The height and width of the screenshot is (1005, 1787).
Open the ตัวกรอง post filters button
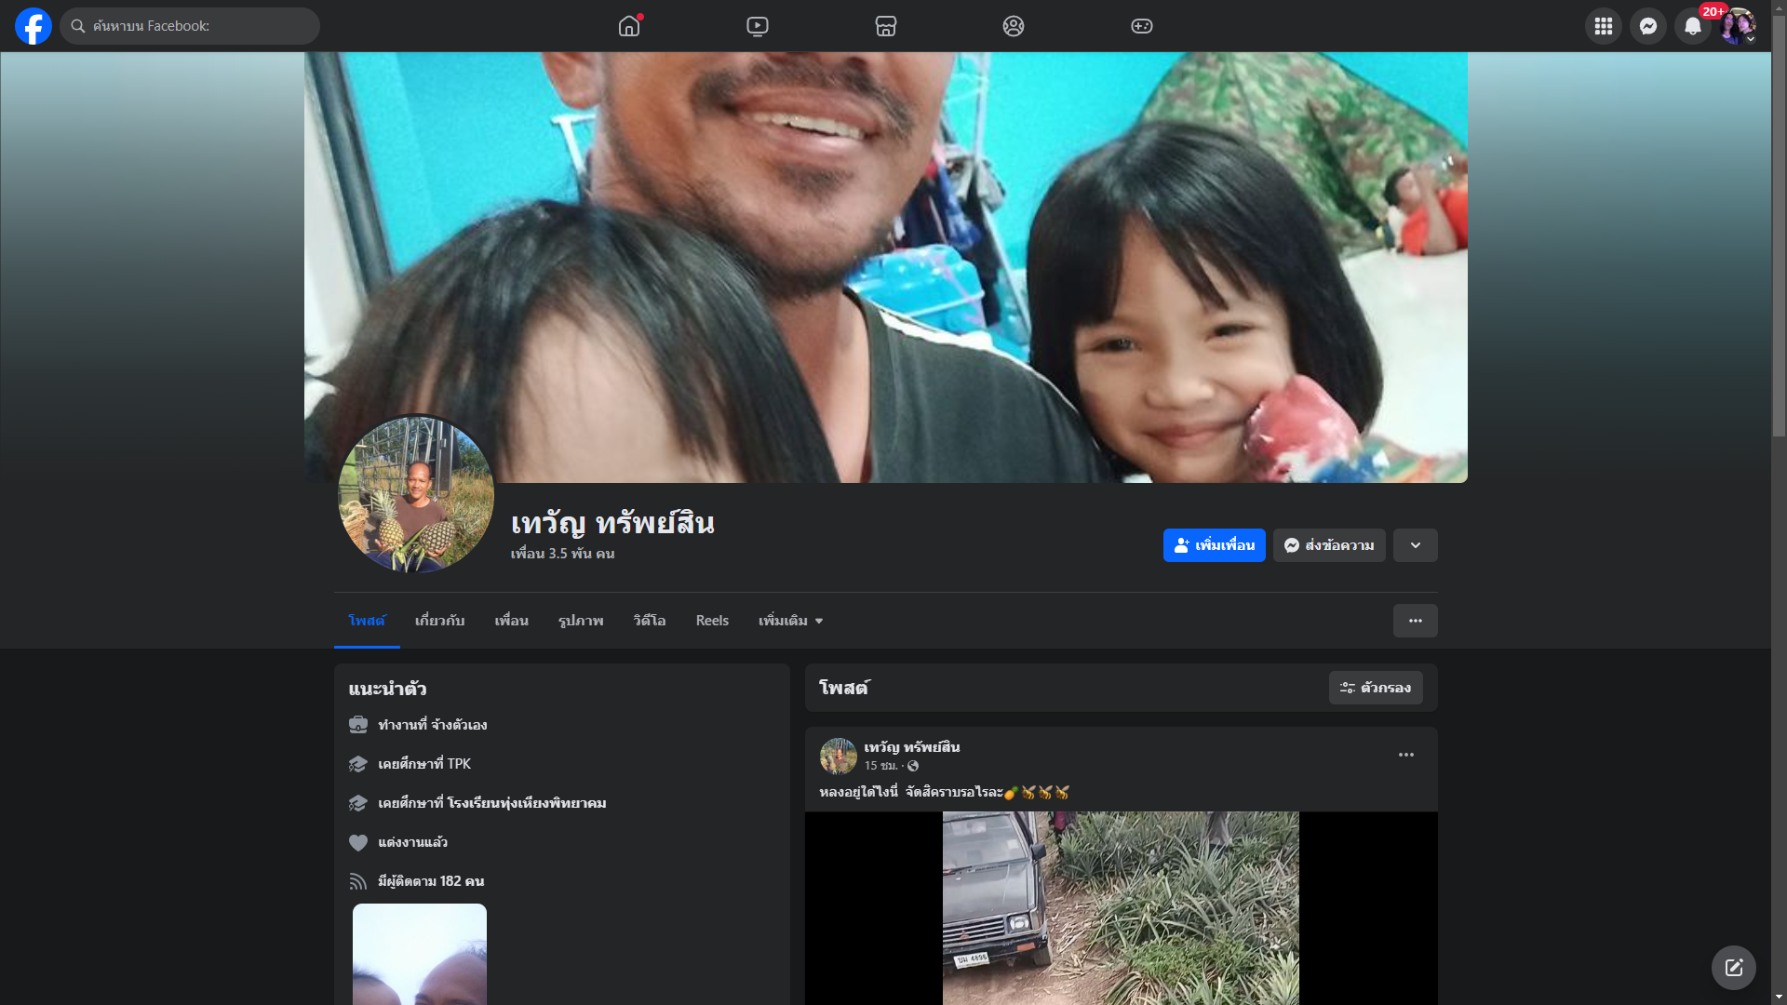pos(1376,688)
